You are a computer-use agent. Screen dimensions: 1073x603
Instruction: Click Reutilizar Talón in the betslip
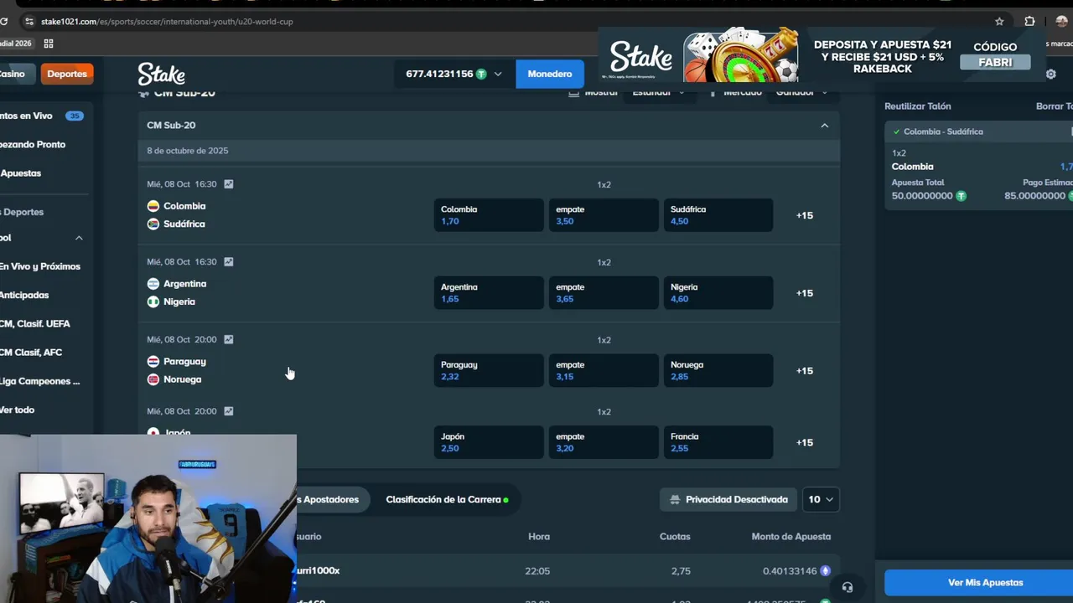pos(918,106)
